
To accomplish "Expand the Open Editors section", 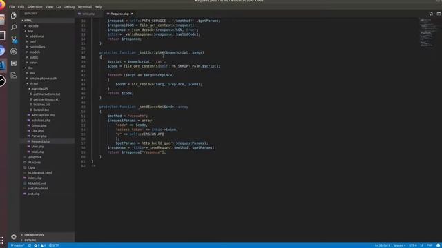I will click(34, 235).
